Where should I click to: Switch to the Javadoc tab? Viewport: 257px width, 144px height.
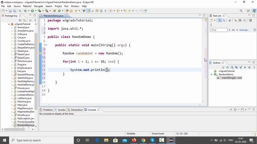point(60,110)
